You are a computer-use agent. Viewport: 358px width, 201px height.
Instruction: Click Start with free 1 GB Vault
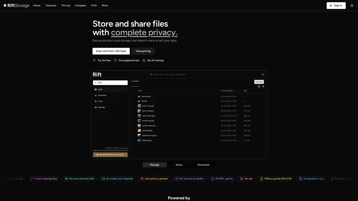point(111,51)
